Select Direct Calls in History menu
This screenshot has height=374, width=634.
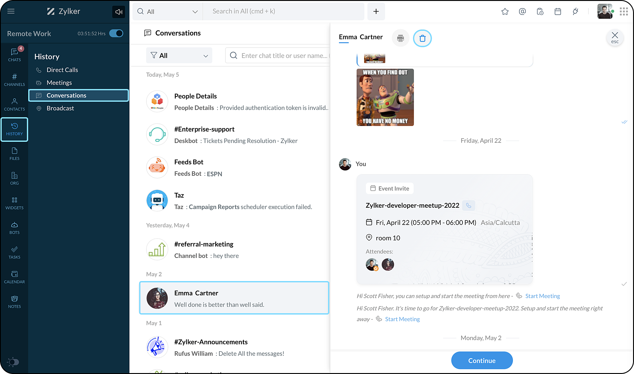coord(62,70)
